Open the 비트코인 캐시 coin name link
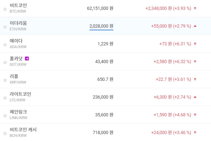 coord(23,130)
